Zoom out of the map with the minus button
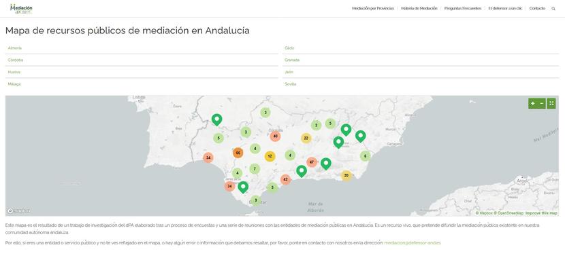 pyautogui.click(x=542, y=103)
